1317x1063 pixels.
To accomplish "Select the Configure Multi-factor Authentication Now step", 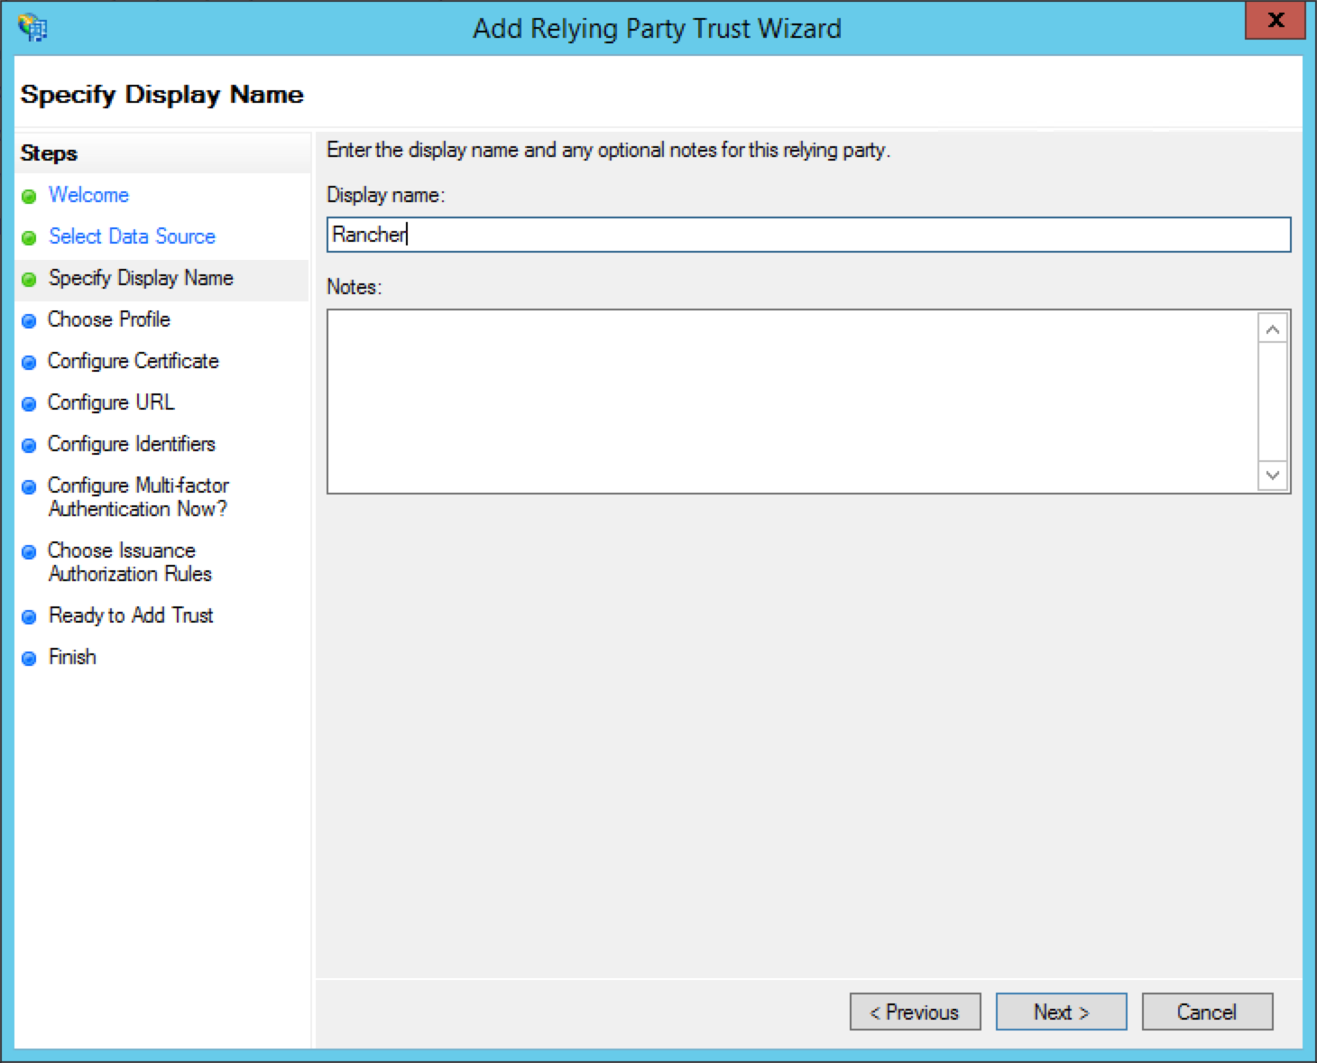I will pos(137,496).
